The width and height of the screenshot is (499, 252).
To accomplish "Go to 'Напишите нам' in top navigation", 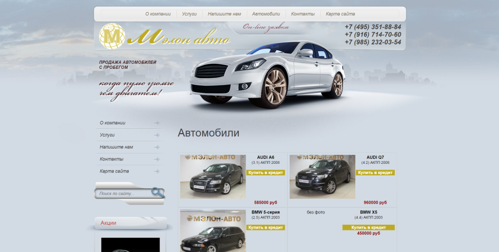I will (224, 14).
